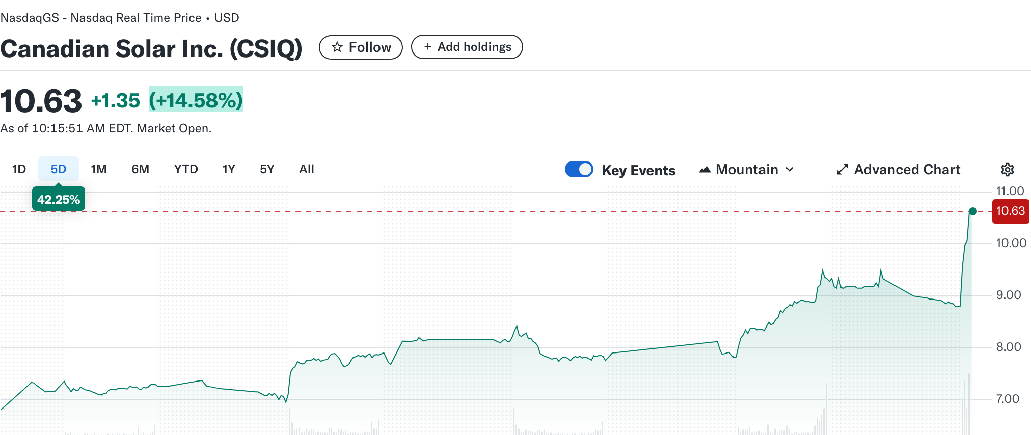This screenshot has height=435, width=1031.
Task: Select the 1D time range tab
Action: pyautogui.click(x=19, y=169)
